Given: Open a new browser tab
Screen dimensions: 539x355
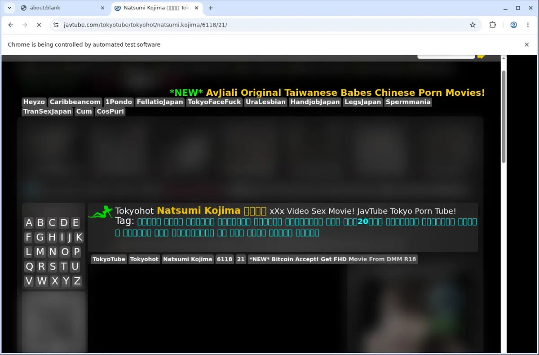Looking at the screenshot, I should (211, 8).
